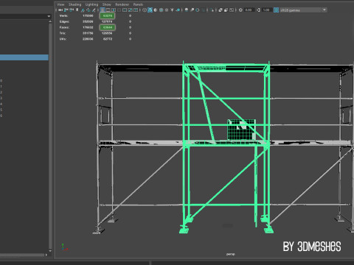
Task: Click the 'UVs:' poly count label
Action: pyautogui.click(x=63, y=39)
